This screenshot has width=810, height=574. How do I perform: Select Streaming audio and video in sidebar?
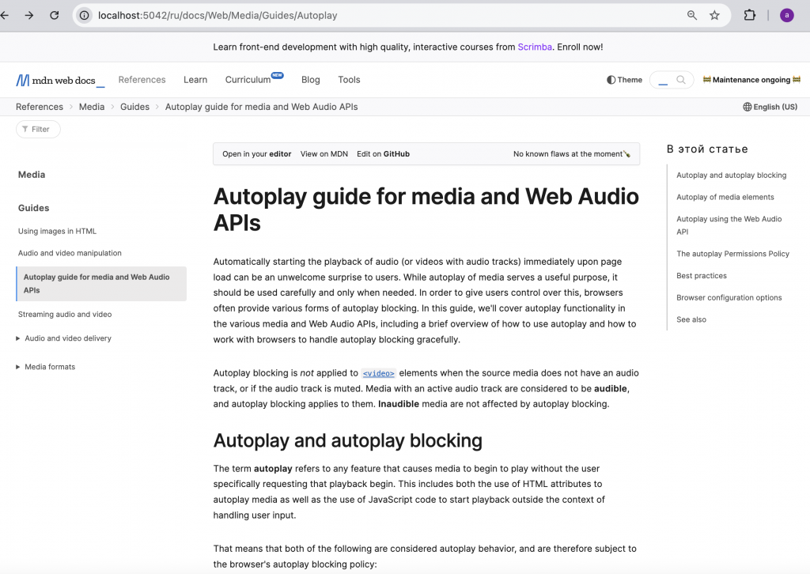(65, 314)
